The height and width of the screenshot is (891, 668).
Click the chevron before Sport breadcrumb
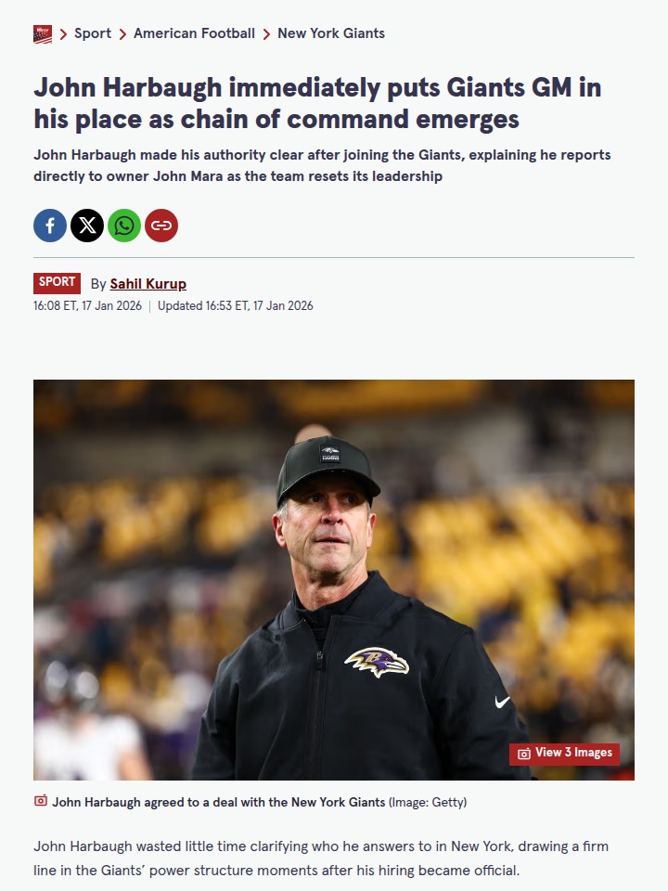point(64,34)
